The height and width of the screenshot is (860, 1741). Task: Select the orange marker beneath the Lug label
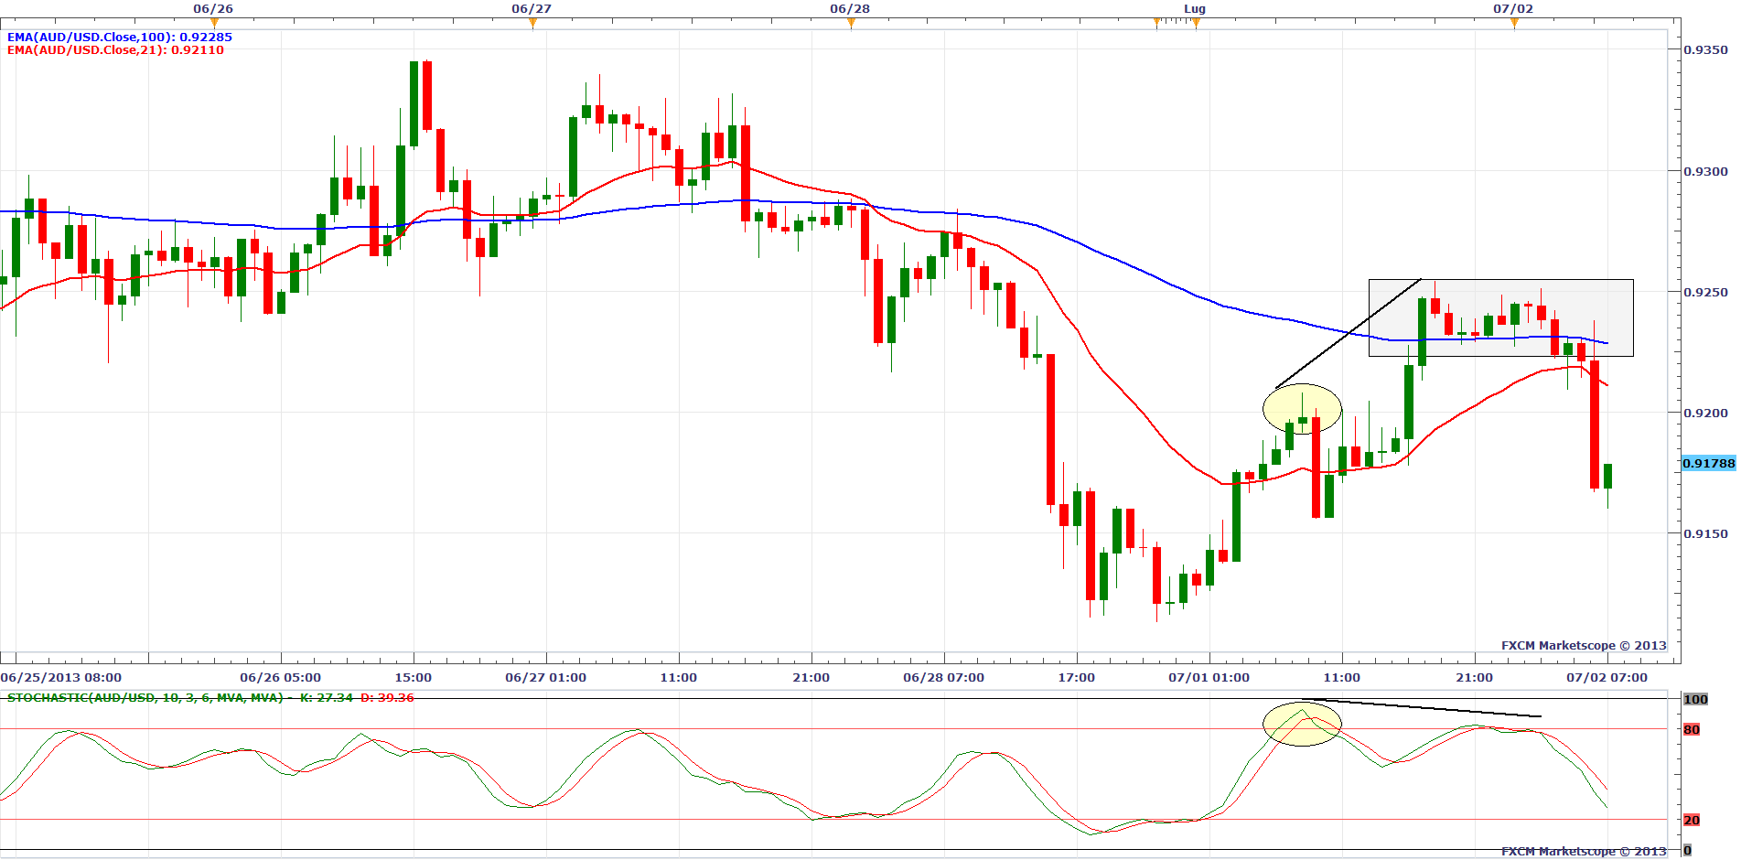coord(1196,23)
